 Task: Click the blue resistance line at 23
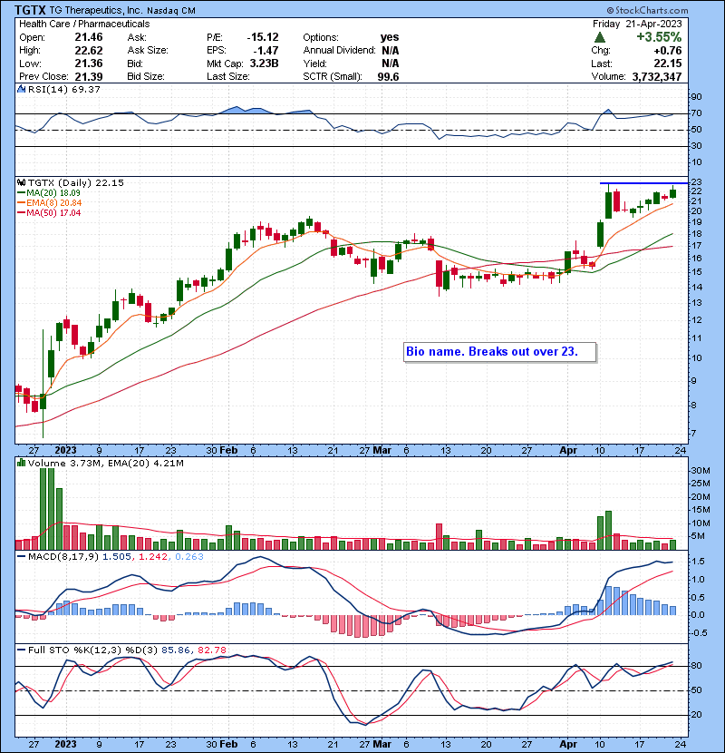(644, 183)
